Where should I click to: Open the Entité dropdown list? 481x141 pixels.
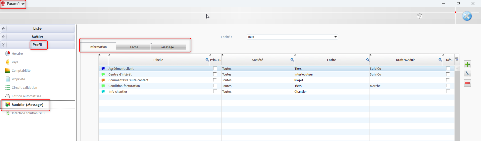335,37
